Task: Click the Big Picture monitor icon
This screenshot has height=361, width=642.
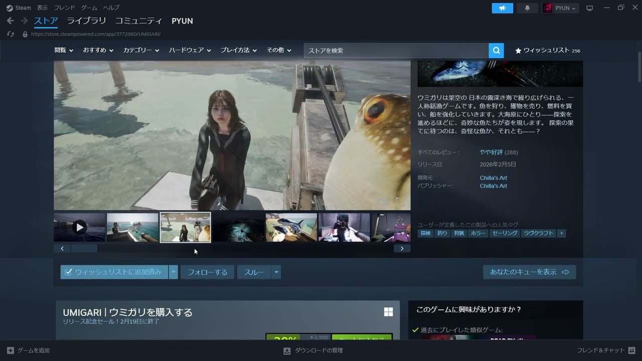Action: pos(590,8)
